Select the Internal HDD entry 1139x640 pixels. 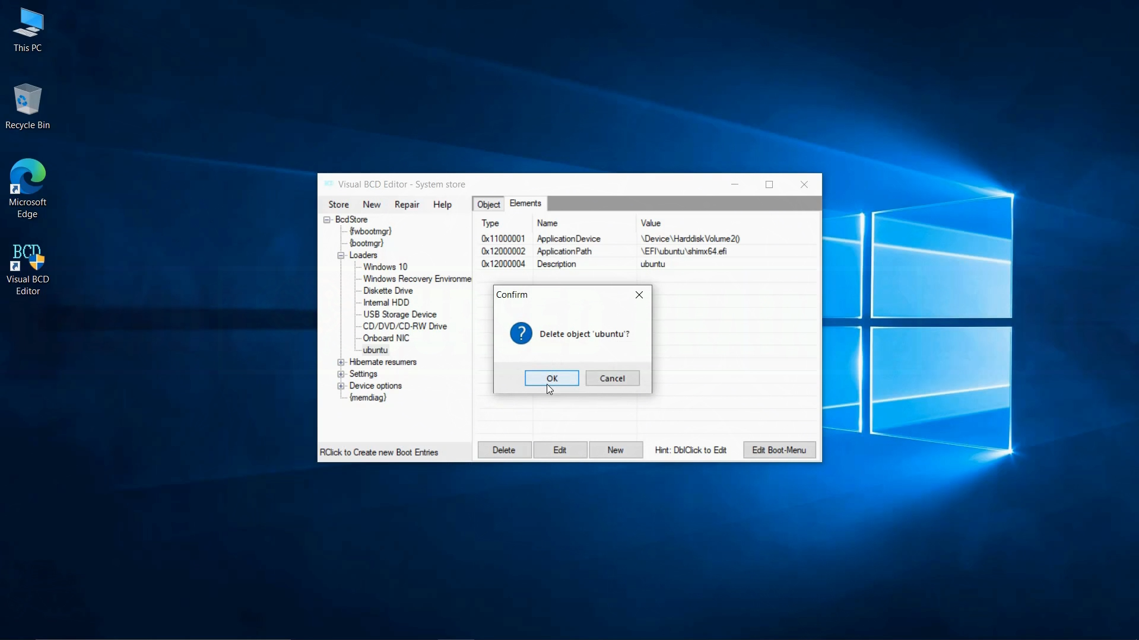pos(386,303)
